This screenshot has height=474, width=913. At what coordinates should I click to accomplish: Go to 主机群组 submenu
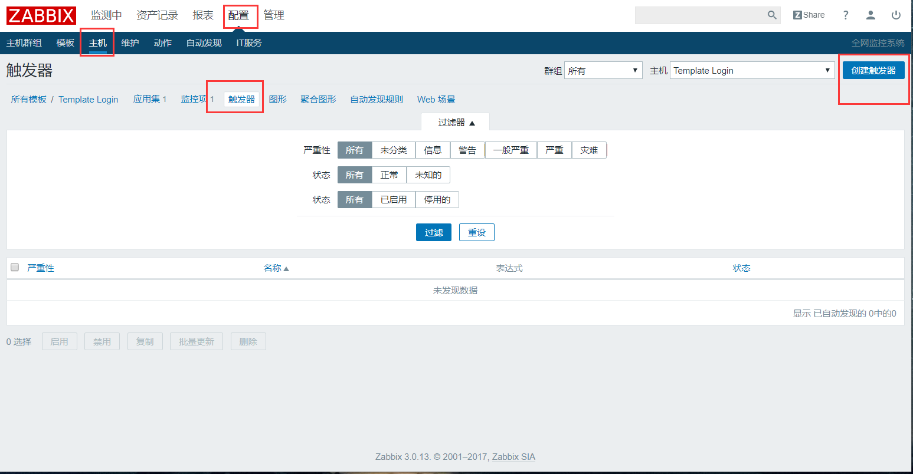pyautogui.click(x=24, y=43)
